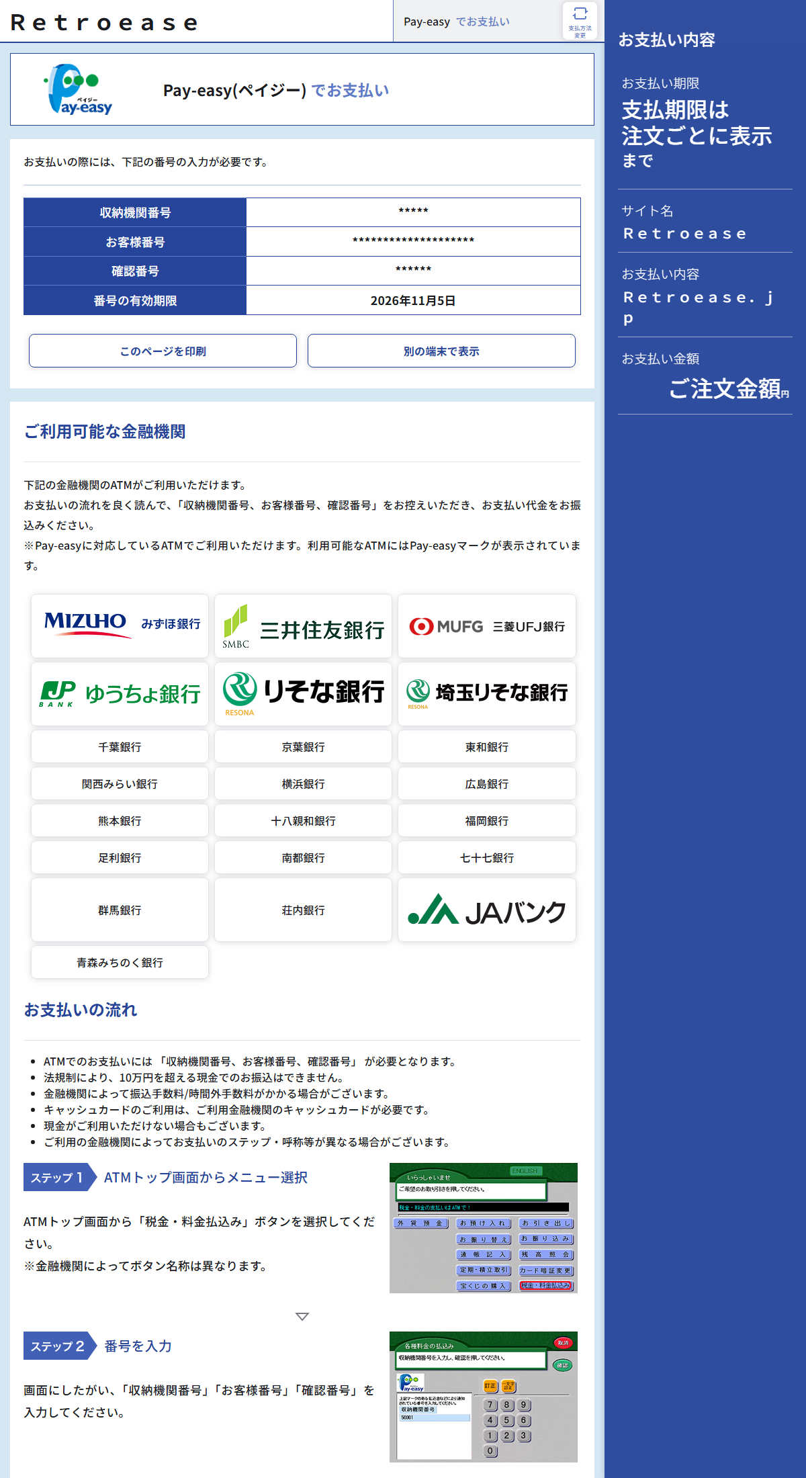The height and width of the screenshot is (1478, 806).
Task: Click the 東和銀行 card
Action: pos(487,746)
